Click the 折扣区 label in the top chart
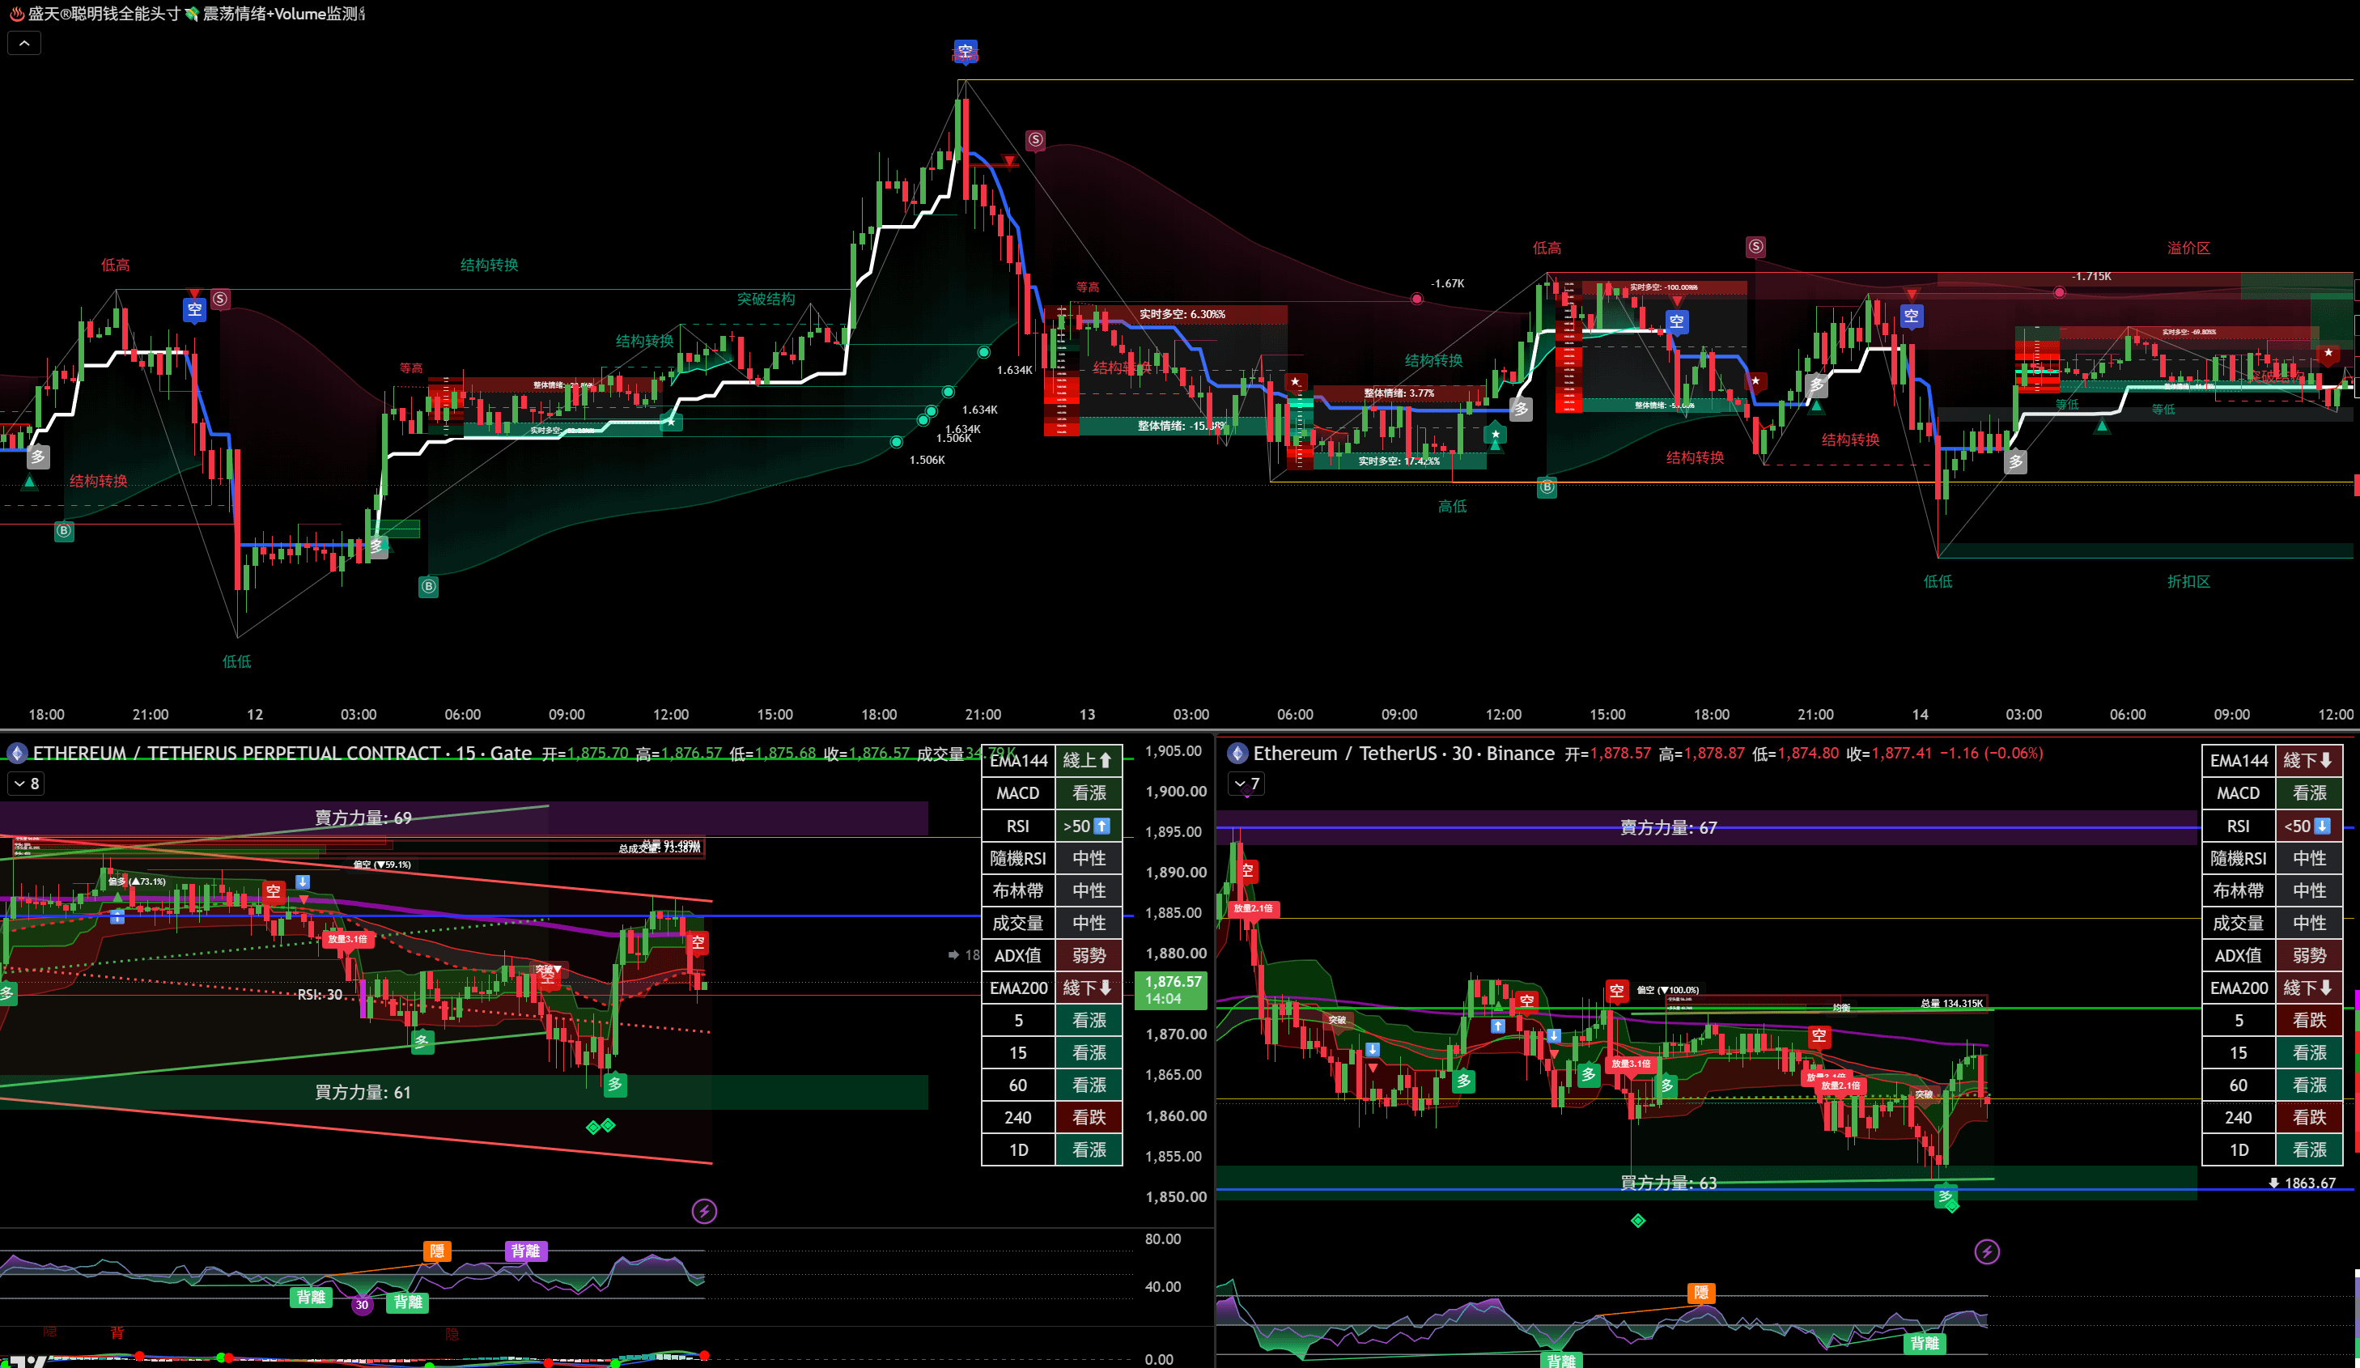This screenshot has height=1368, width=2360. pyautogui.click(x=2188, y=582)
